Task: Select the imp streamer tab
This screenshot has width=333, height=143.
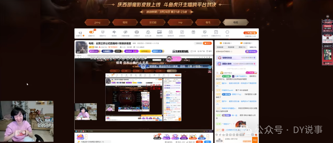Action: (180, 22)
